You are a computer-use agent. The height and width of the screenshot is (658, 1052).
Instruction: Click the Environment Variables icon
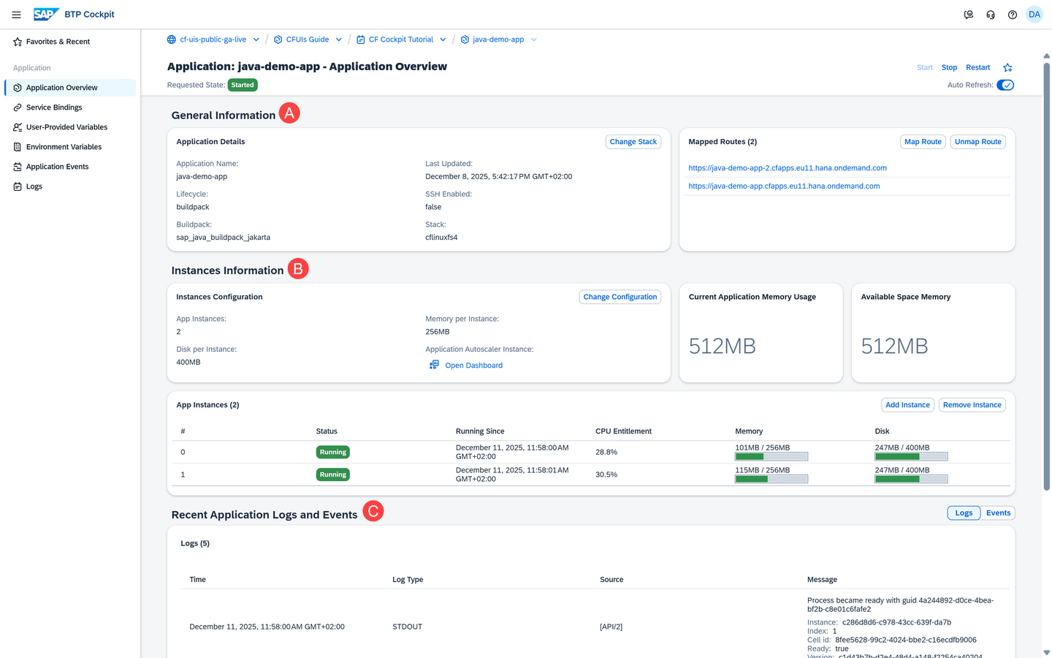tap(18, 147)
